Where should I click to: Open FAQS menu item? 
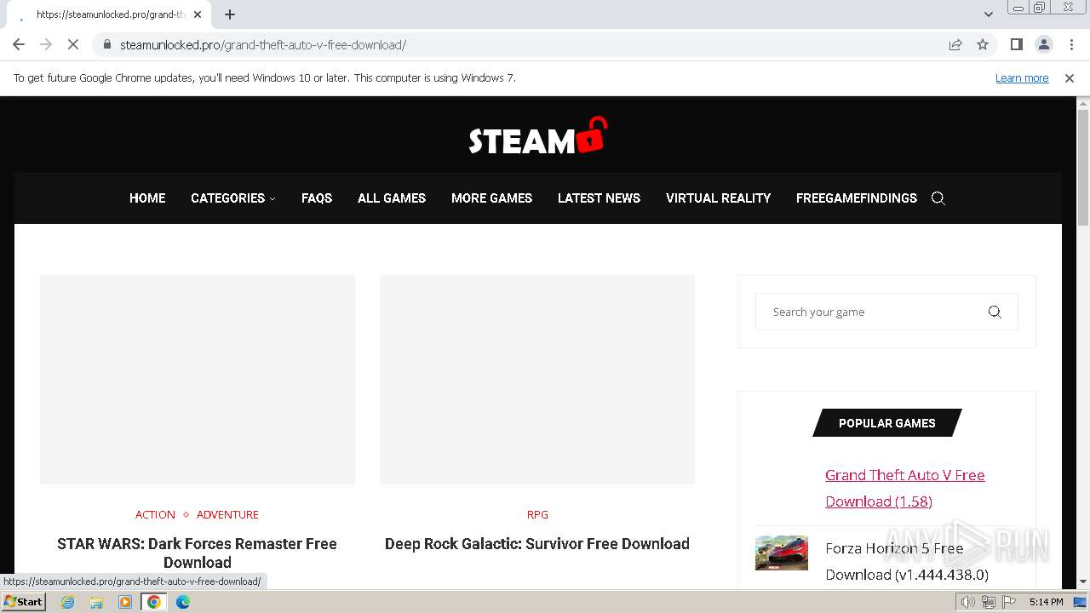[x=317, y=198]
